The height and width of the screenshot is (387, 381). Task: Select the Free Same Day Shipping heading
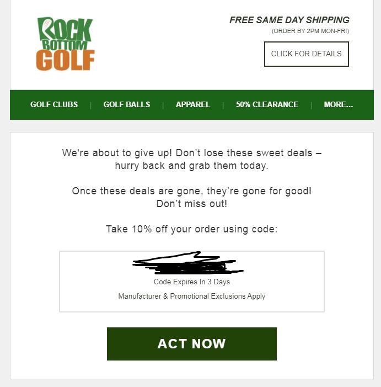[x=289, y=20]
